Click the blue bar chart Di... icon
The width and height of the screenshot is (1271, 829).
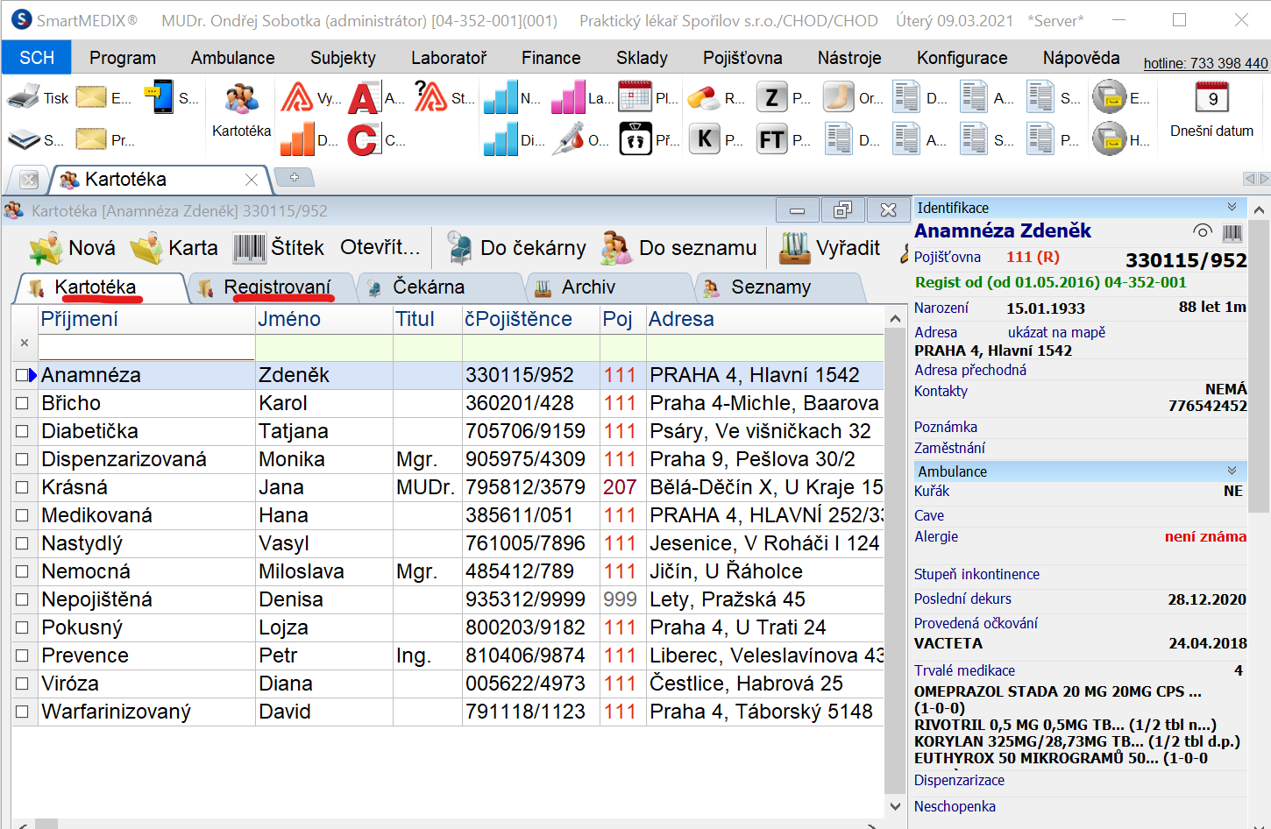point(501,139)
